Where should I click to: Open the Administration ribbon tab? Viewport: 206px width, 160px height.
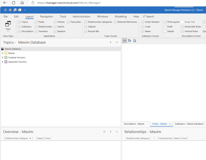82,16
